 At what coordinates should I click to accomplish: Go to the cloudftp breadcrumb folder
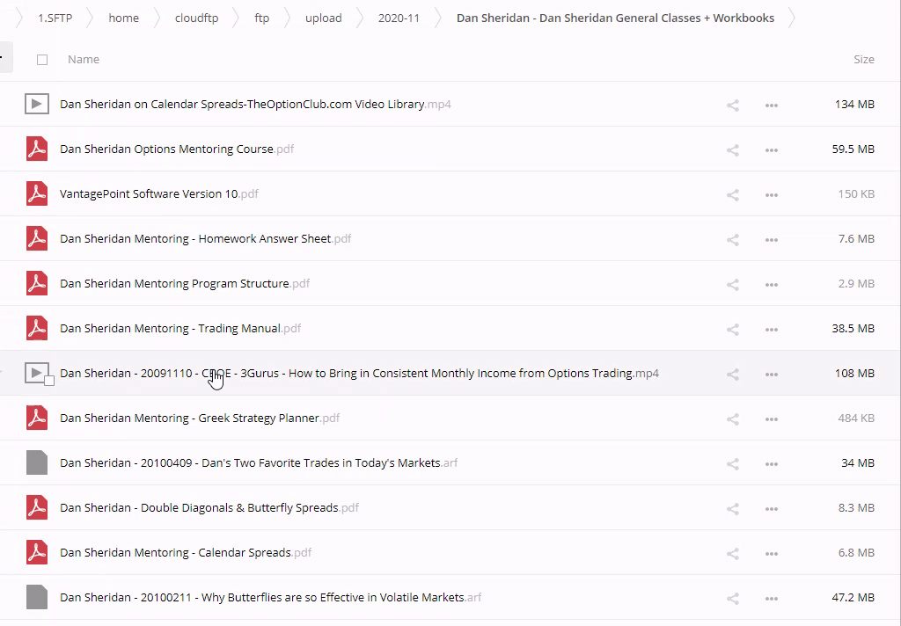[196, 18]
